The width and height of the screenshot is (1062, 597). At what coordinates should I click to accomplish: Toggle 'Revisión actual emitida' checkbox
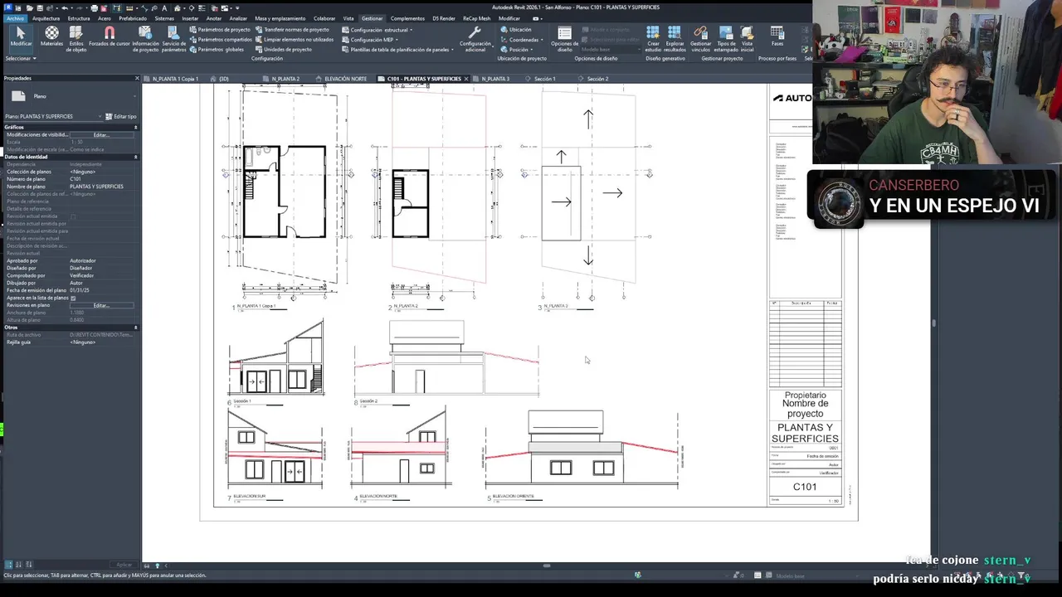coord(73,216)
